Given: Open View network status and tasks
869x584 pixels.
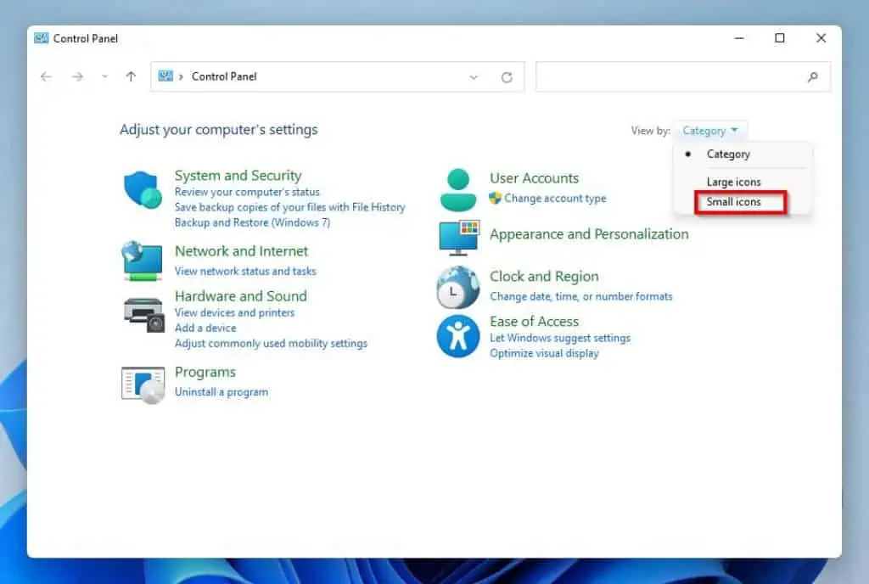Looking at the screenshot, I should [x=245, y=272].
